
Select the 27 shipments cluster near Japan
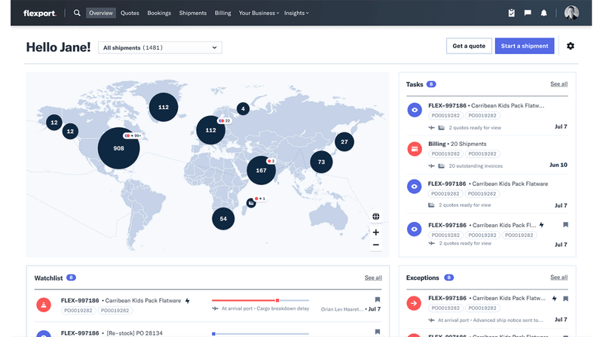pyautogui.click(x=344, y=142)
